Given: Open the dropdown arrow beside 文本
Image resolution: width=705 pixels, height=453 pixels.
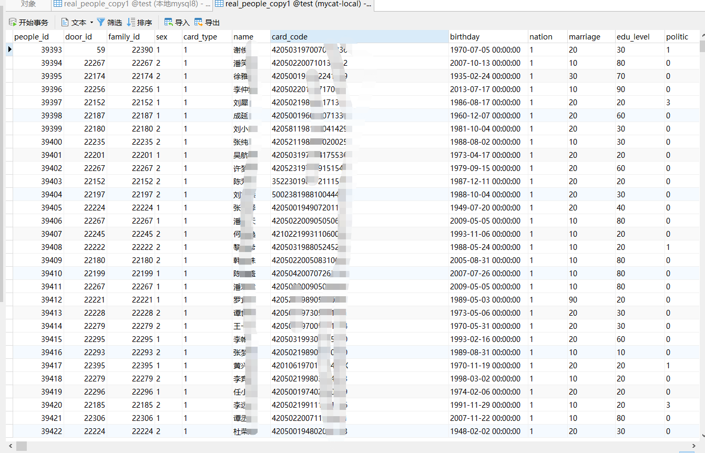Looking at the screenshot, I should (x=91, y=23).
